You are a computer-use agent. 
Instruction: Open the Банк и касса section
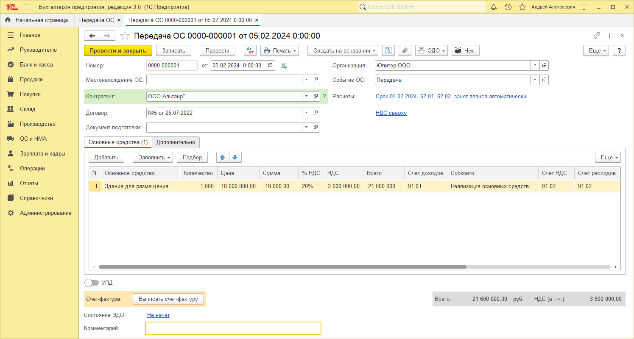(36, 64)
